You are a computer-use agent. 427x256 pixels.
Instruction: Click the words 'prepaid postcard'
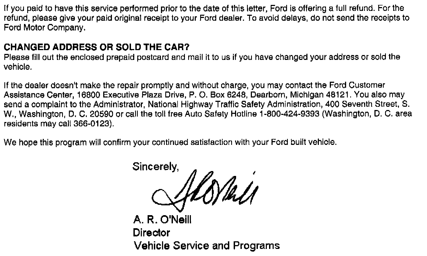140,57
